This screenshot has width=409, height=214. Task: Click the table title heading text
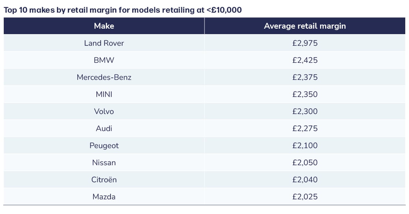tap(122, 10)
